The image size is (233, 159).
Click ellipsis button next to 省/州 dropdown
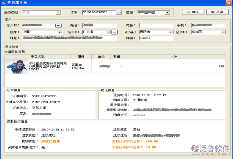pos(115,32)
